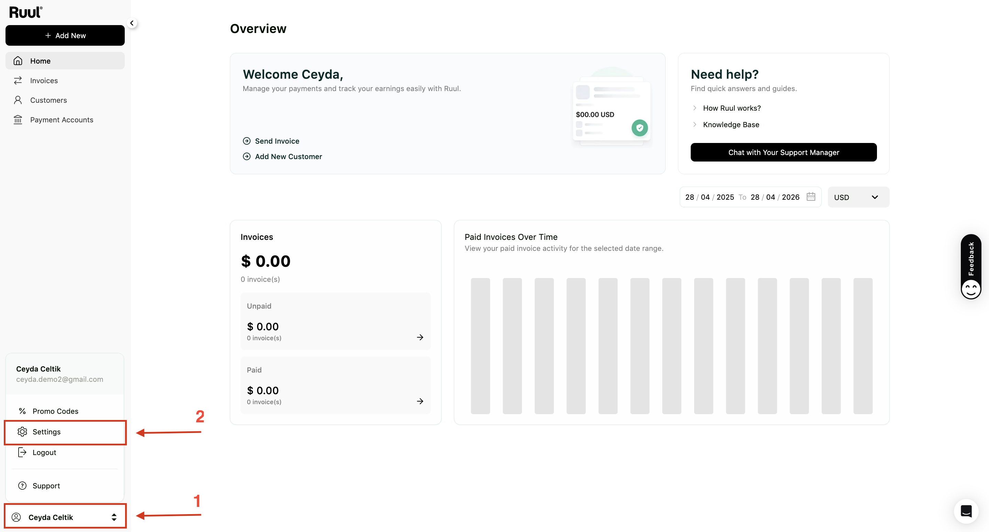Click the Send Invoice arrow-circle icon
The width and height of the screenshot is (989, 532).
(246, 141)
